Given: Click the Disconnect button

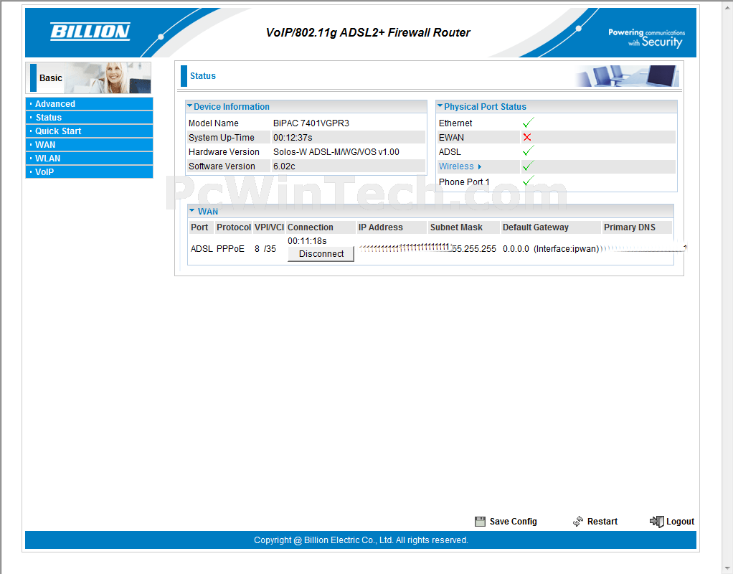Looking at the screenshot, I should 321,253.
